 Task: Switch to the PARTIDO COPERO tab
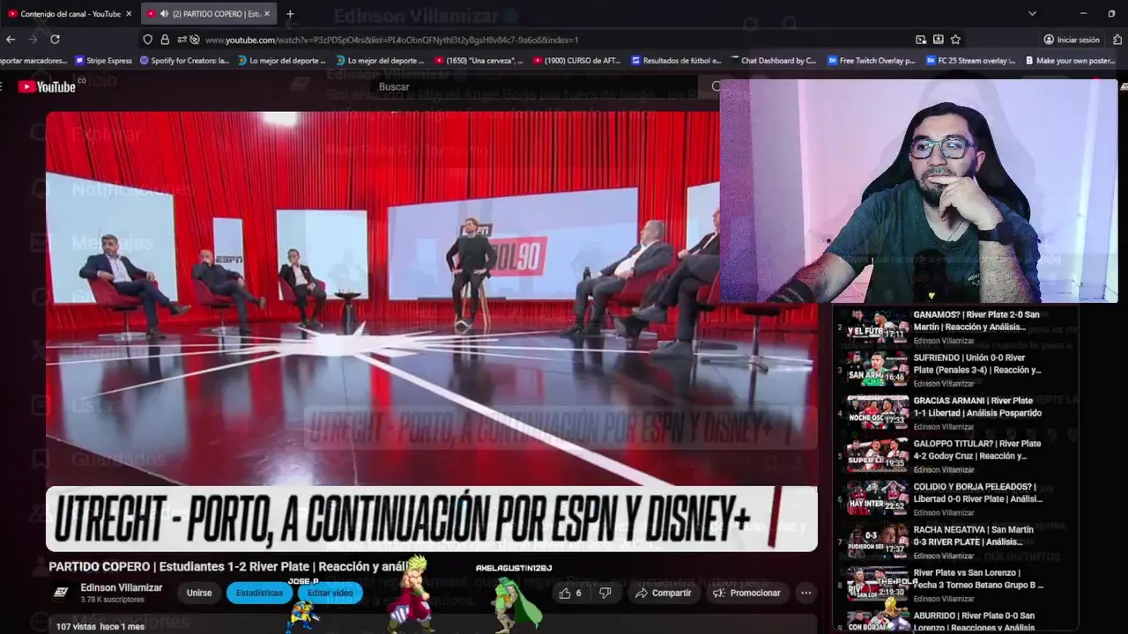click(209, 13)
